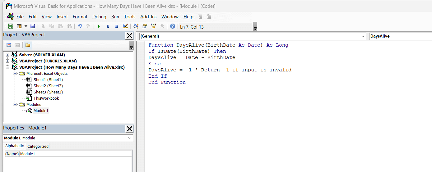Viewport: 432px width, 172px height.
Task: Open the Add-Ins menu
Action: point(148,17)
